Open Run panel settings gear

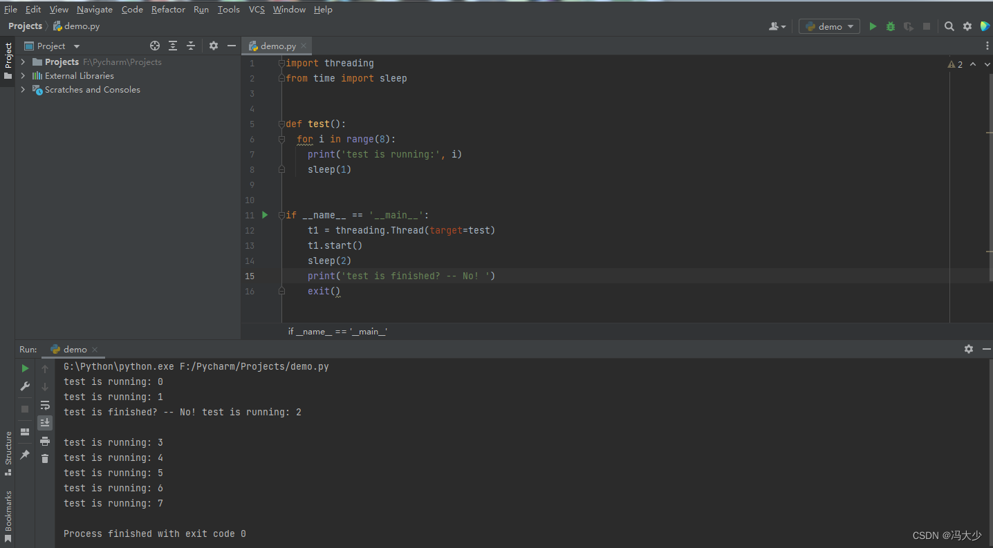[969, 349]
